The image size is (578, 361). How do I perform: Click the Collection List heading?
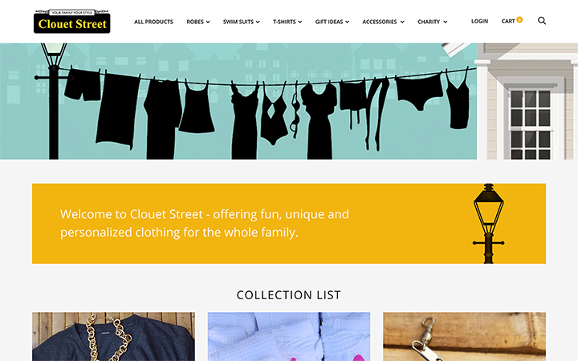pos(289,295)
